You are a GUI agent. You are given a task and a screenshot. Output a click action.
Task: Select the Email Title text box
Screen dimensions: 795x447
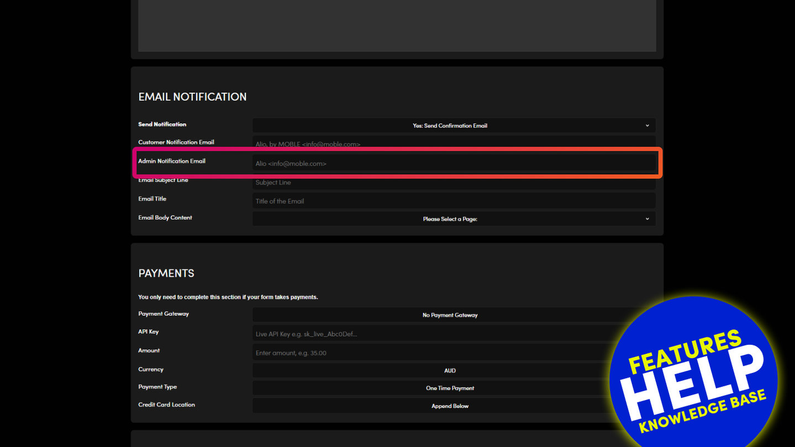coord(454,201)
